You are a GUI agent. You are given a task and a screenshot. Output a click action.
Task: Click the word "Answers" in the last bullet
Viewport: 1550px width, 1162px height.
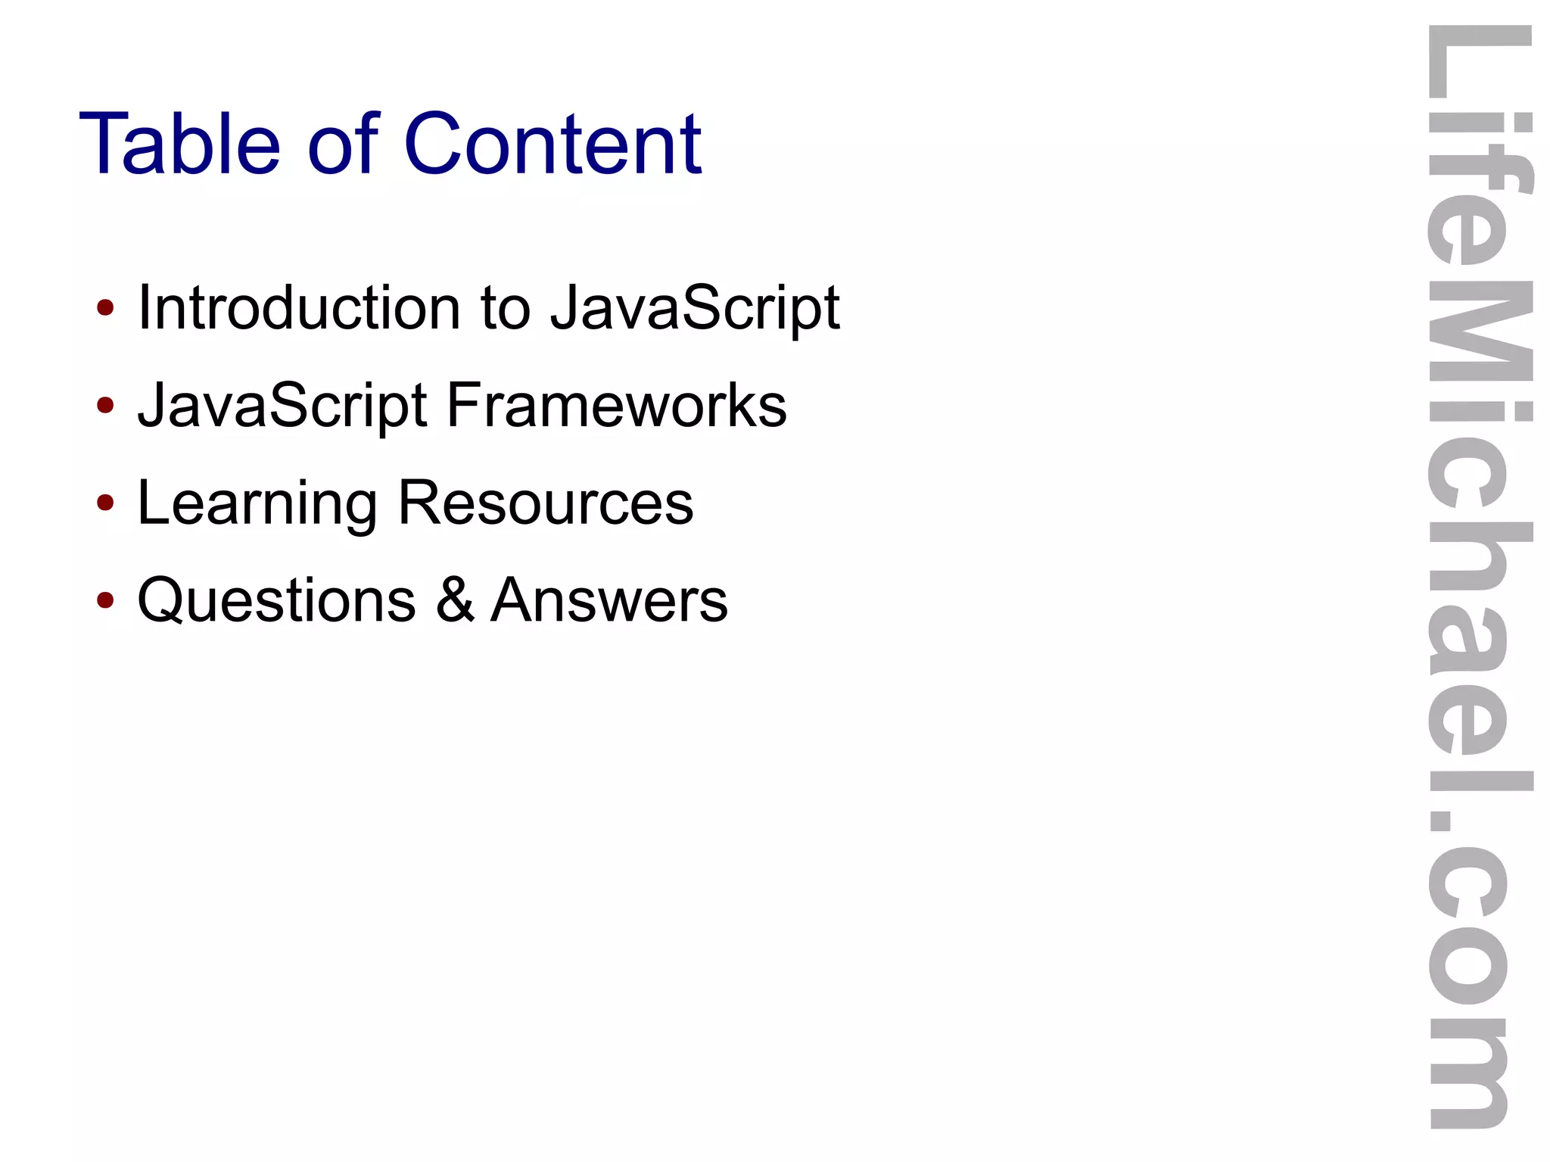tap(609, 600)
